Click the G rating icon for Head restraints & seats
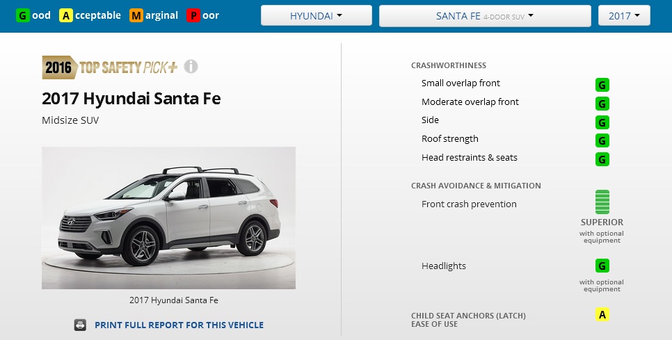The image size is (672, 340). [x=602, y=159]
